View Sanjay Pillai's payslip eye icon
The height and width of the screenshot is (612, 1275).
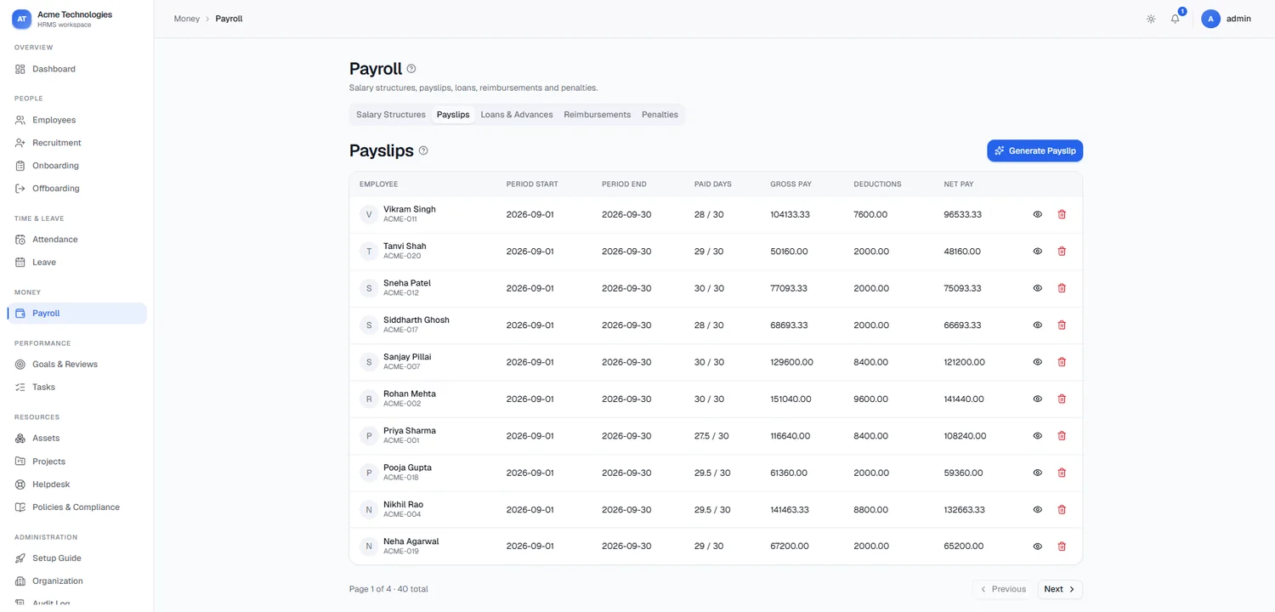click(x=1037, y=362)
